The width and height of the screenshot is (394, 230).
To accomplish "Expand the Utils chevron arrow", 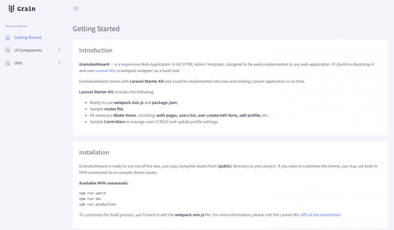I will pyautogui.click(x=59, y=63).
